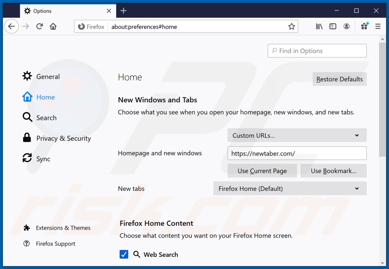Select the Home preferences category
Image resolution: width=389 pixels, height=269 pixels.
39,97
